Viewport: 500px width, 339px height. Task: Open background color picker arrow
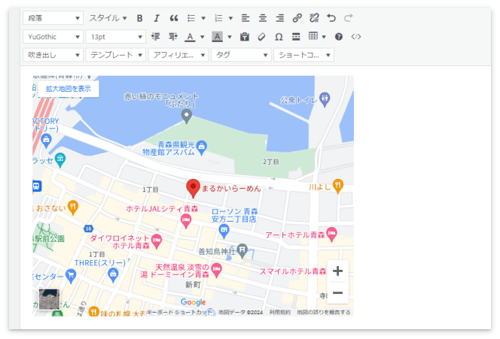pos(230,37)
